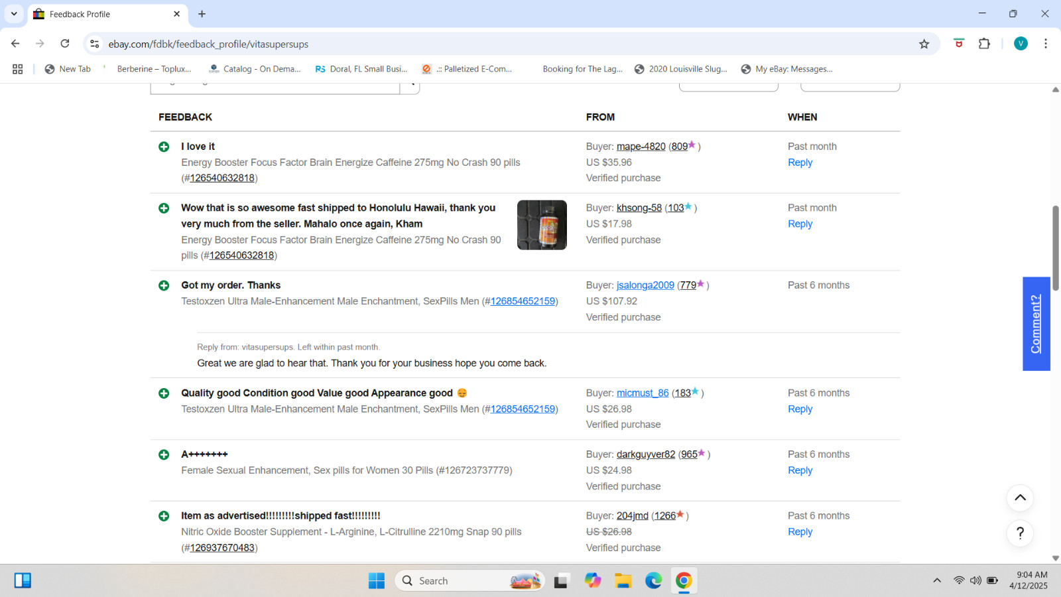Open buyer jsalonga2009 profile
Image resolution: width=1061 pixels, height=597 pixels.
pos(645,285)
